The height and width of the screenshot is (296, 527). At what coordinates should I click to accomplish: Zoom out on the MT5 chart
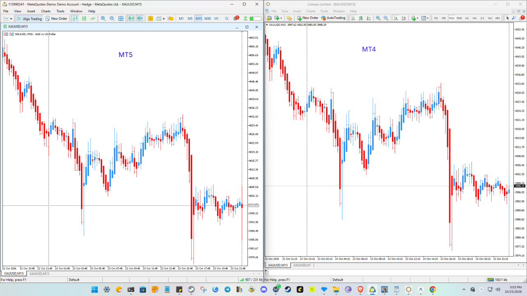tap(112, 18)
